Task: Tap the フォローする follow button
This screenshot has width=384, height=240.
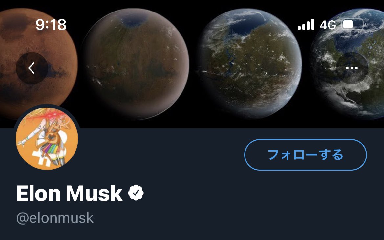Action: click(x=305, y=155)
